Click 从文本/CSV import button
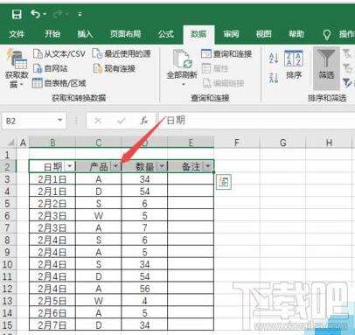Viewport: 355px width, 335px height. [x=59, y=53]
